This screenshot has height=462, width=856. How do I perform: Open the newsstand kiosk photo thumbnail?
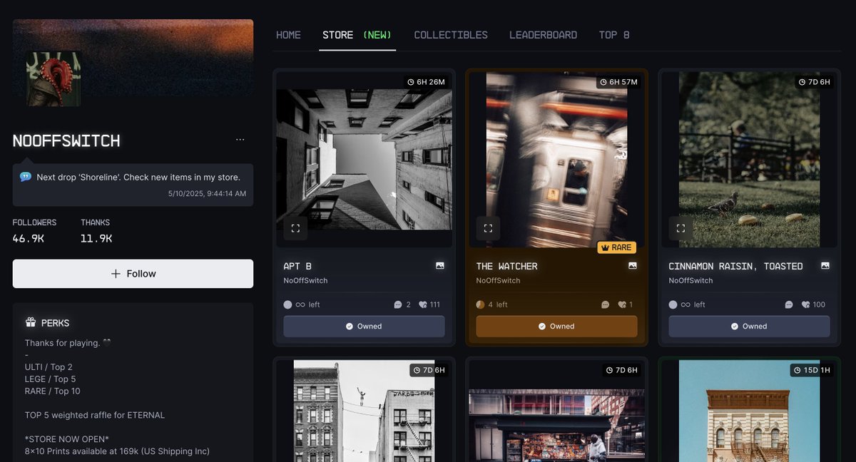556,425
